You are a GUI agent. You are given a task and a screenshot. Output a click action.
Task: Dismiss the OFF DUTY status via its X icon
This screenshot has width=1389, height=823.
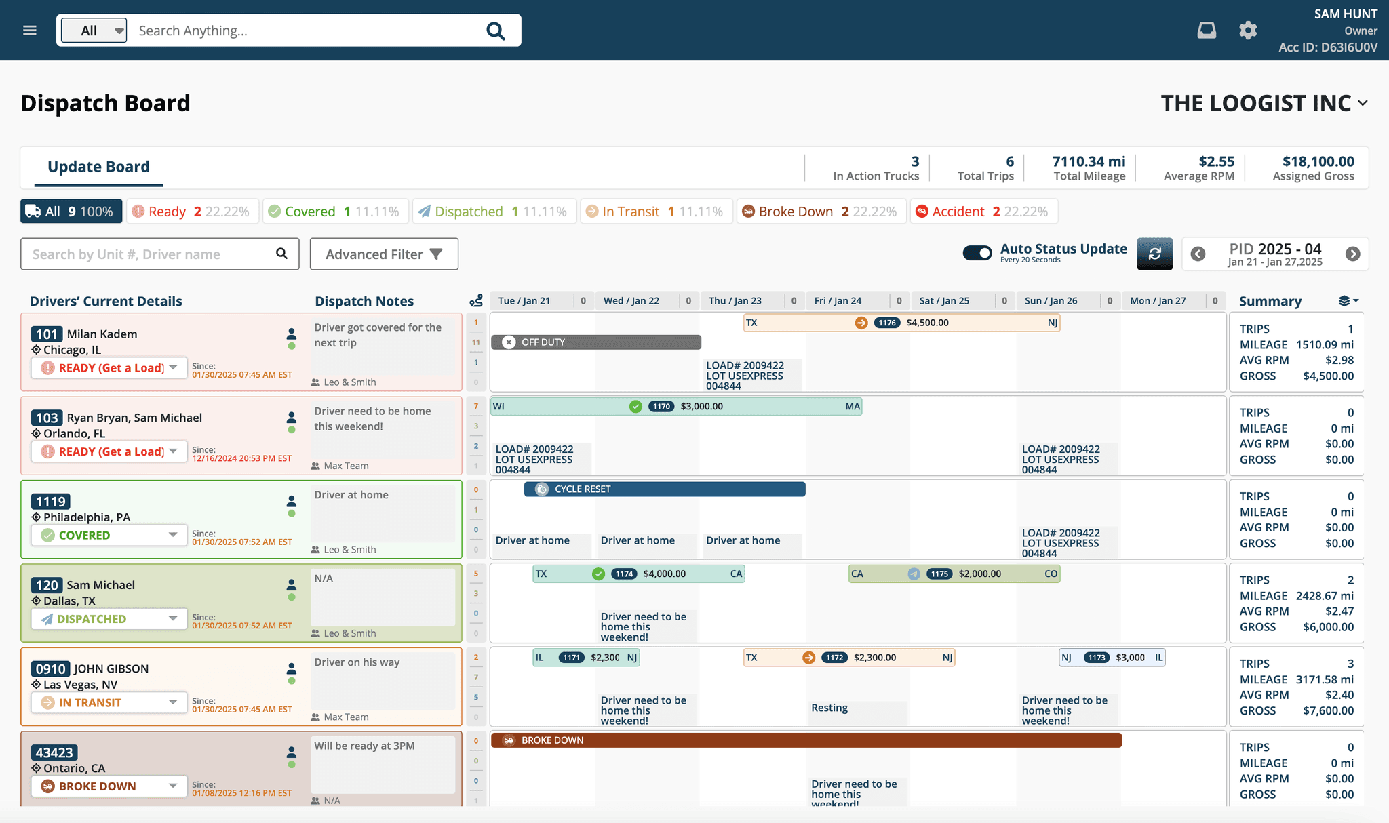[509, 342]
